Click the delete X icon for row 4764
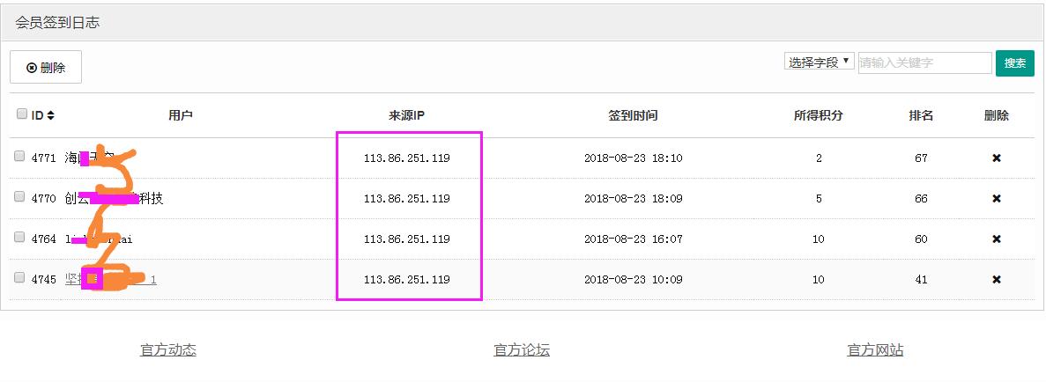This screenshot has height=382, width=1046. 997,239
